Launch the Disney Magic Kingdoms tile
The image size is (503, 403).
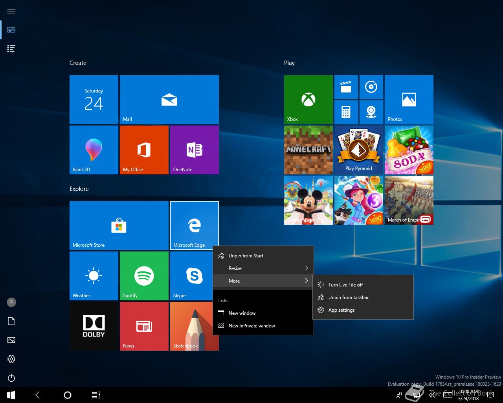tap(308, 200)
